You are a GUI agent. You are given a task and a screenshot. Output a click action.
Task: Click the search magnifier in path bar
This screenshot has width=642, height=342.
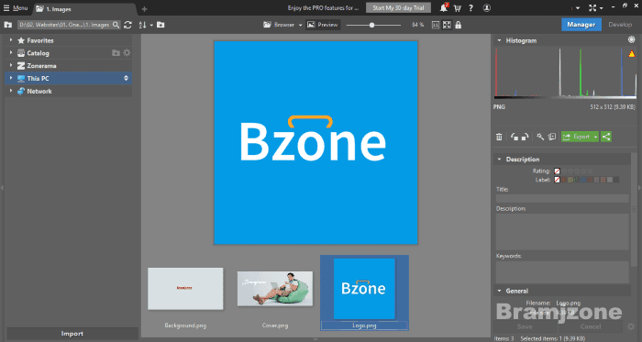116,25
